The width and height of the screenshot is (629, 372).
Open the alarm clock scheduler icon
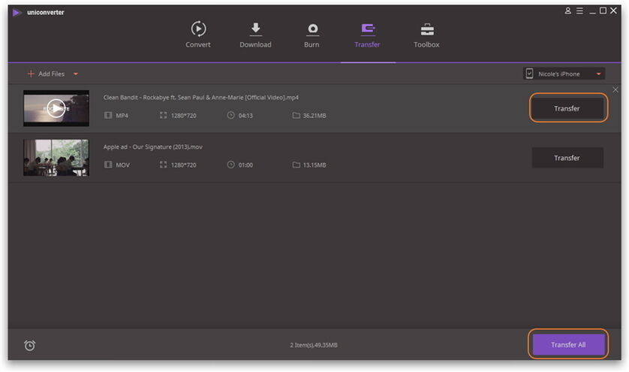pos(30,345)
